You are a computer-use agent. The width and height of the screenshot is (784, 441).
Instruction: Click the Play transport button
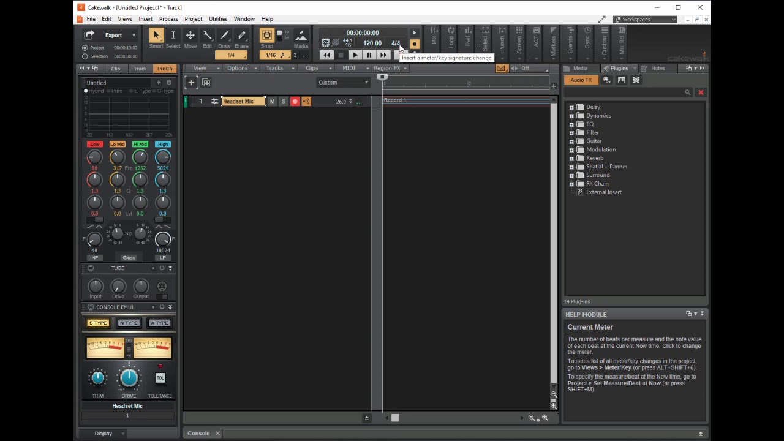click(x=355, y=55)
